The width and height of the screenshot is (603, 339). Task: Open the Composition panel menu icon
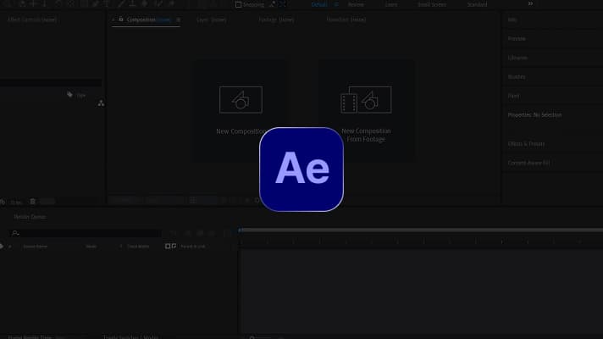point(178,19)
